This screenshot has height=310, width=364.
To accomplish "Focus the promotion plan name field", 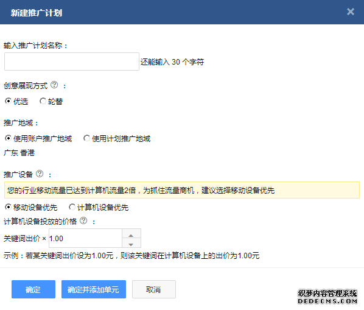I will 72,62.
